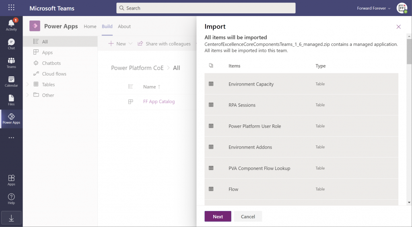Click the Environment Capacity table icon
Viewport: 412px width, 227px height.
coord(211,84)
